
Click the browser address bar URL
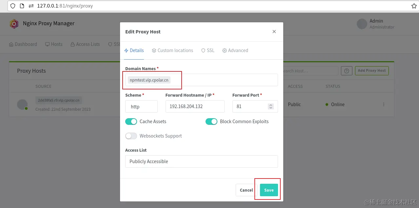[x=65, y=6]
